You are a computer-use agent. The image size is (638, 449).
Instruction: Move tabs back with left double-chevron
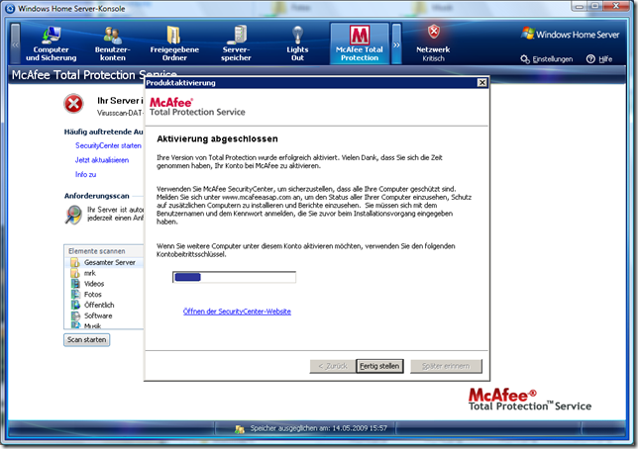click(x=15, y=44)
